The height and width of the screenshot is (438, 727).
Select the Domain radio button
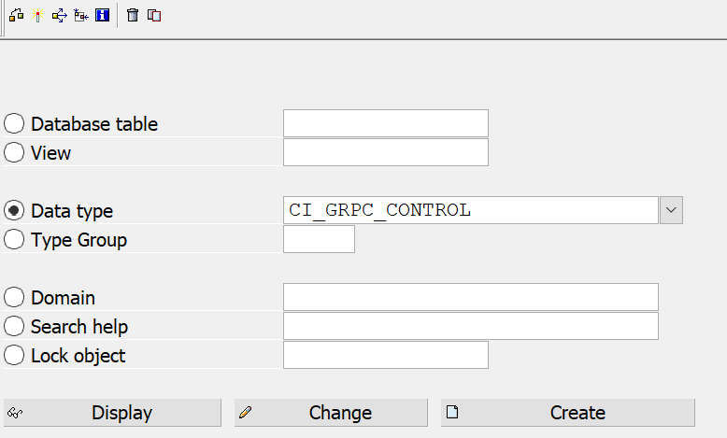(14, 298)
